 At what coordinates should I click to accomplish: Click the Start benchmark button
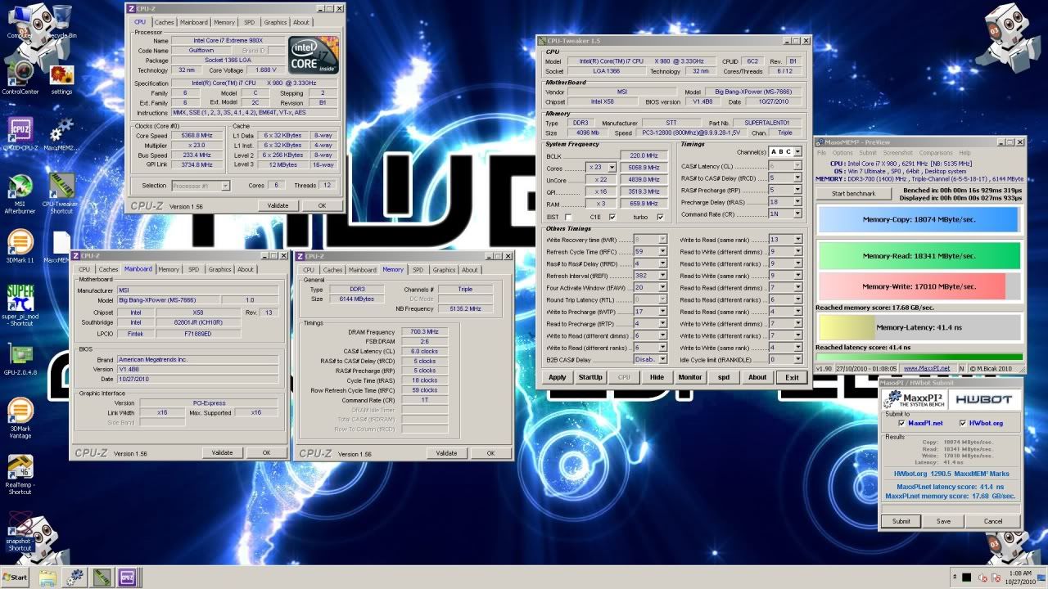click(x=853, y=194)
